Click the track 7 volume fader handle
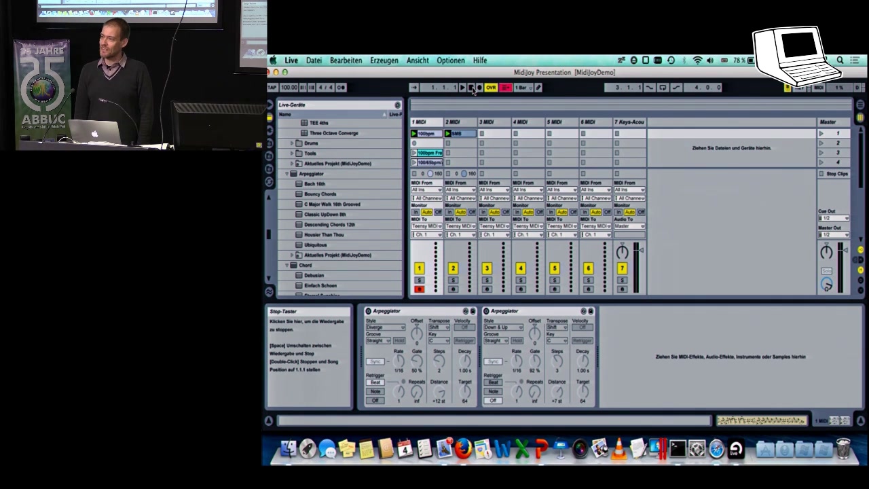 tap(642, 250)
